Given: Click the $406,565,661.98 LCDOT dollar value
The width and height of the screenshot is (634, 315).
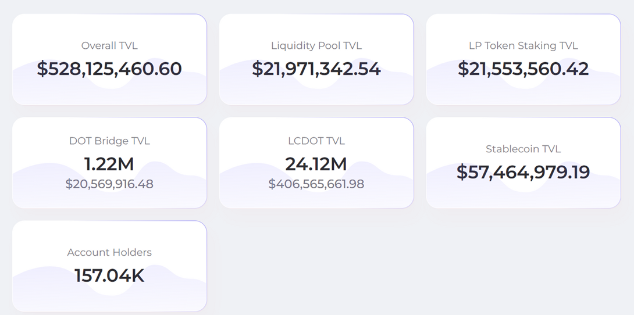Looking at the screenshot, I should [316, 184].
